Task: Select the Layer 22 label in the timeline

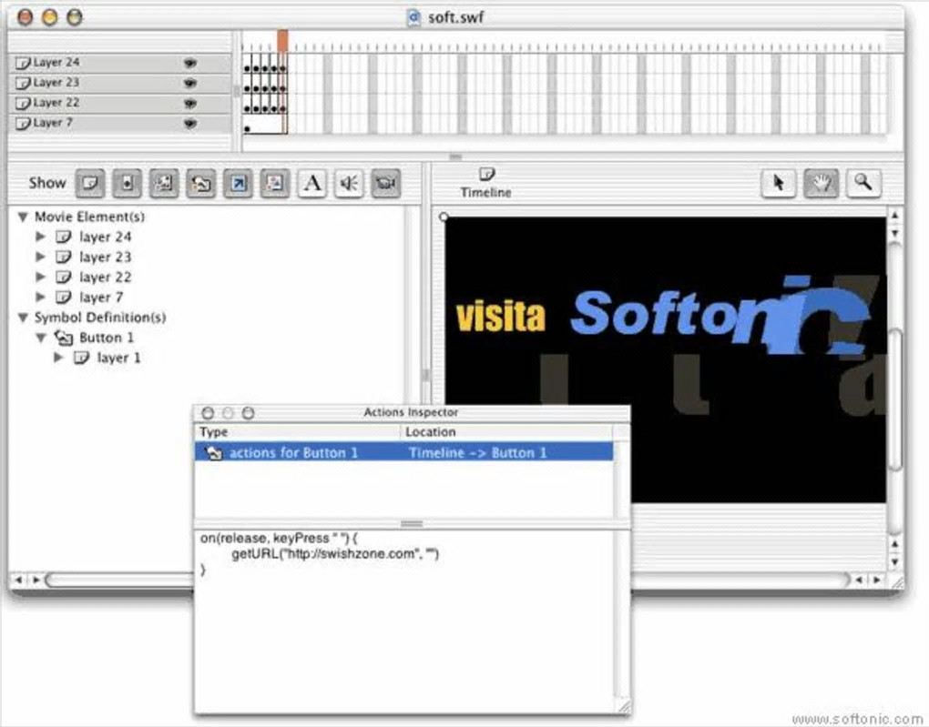Action: coord(56,103)
